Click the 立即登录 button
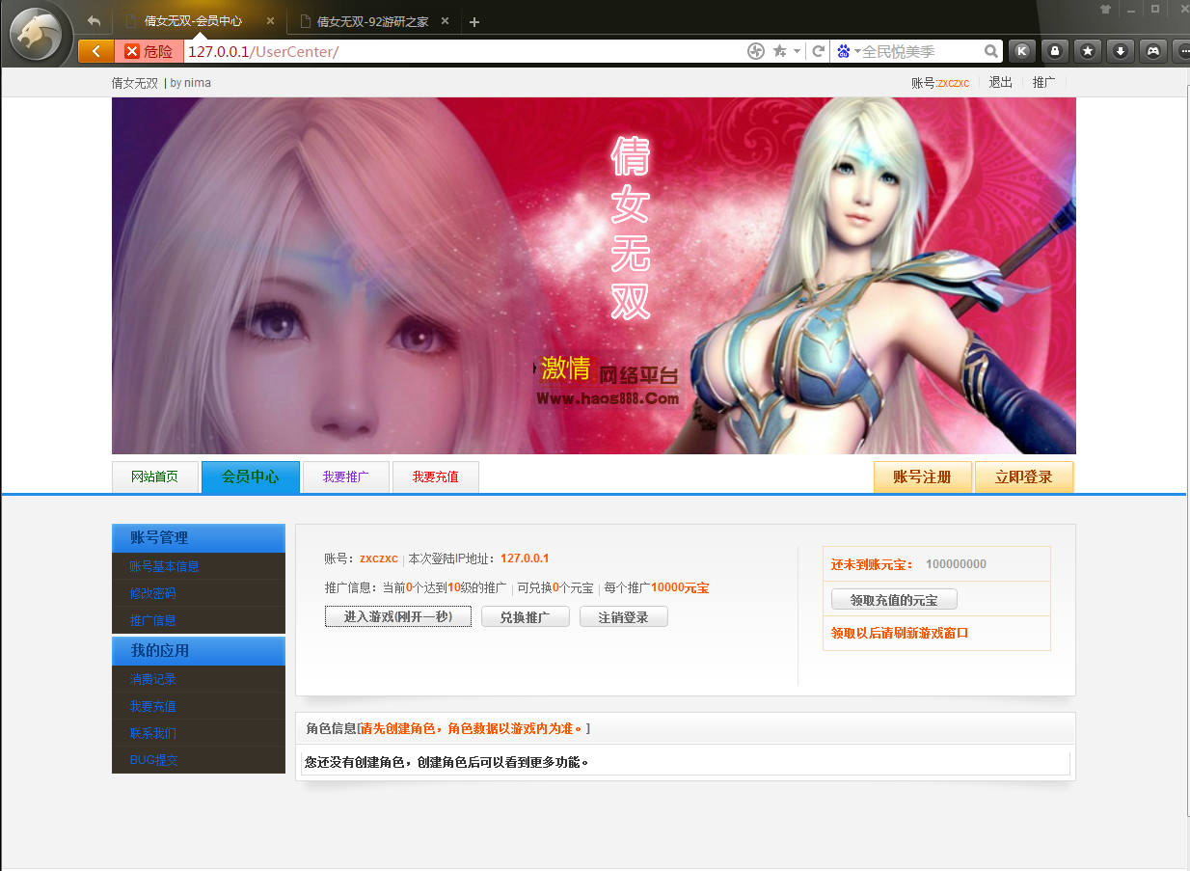 [1024, 477]
